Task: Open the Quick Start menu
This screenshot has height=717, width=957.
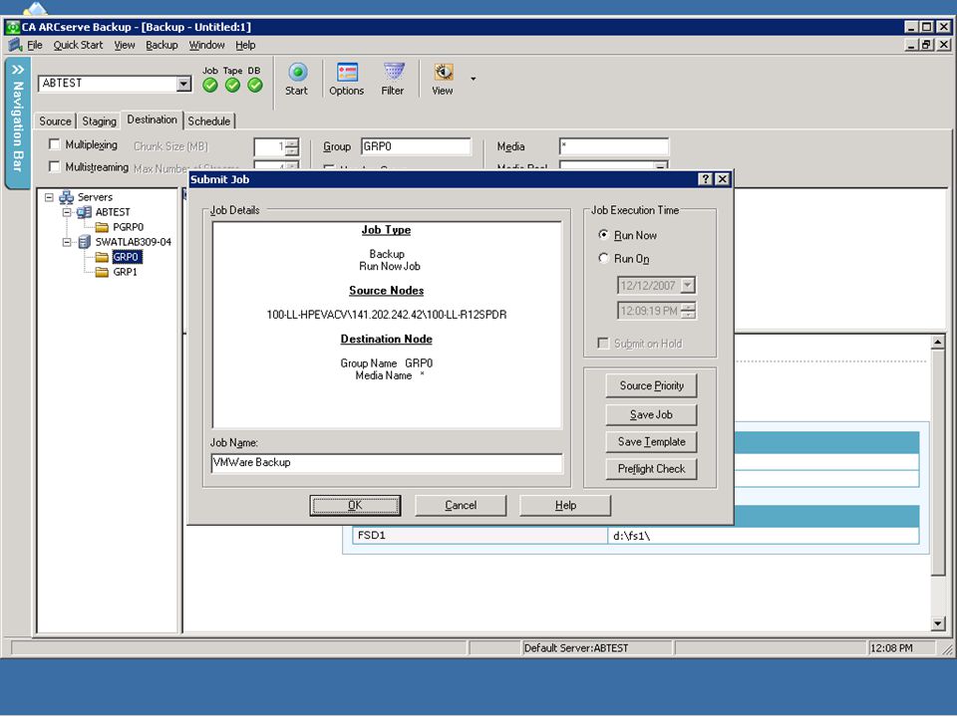Action: tap(78, 45)
